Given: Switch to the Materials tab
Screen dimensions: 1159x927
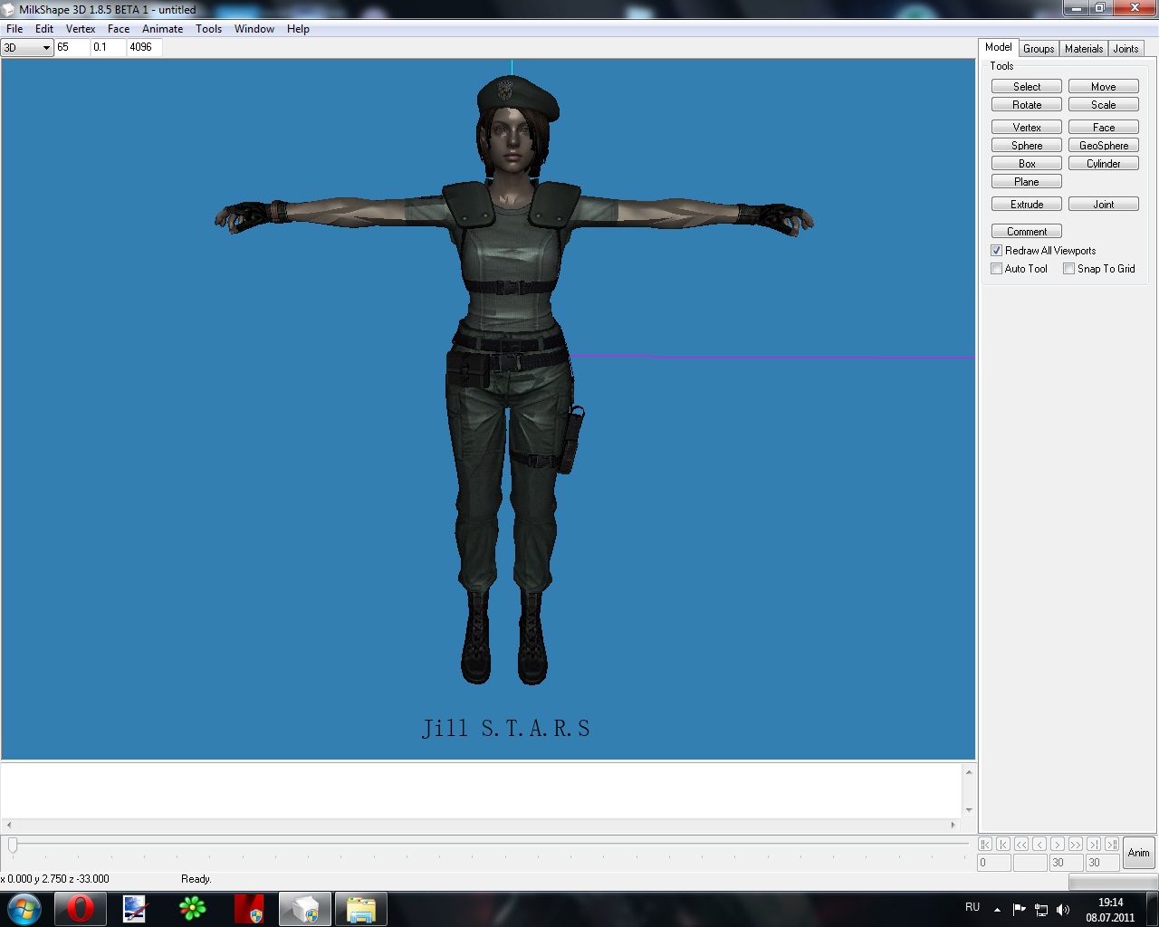Looking at the screenshot, I should [x=1083, y=49].
